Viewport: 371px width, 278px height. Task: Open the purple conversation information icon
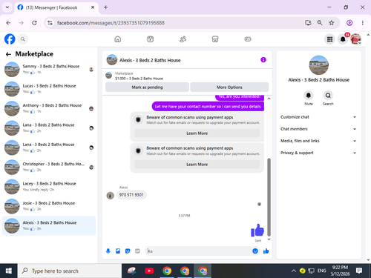pos(263,60)
